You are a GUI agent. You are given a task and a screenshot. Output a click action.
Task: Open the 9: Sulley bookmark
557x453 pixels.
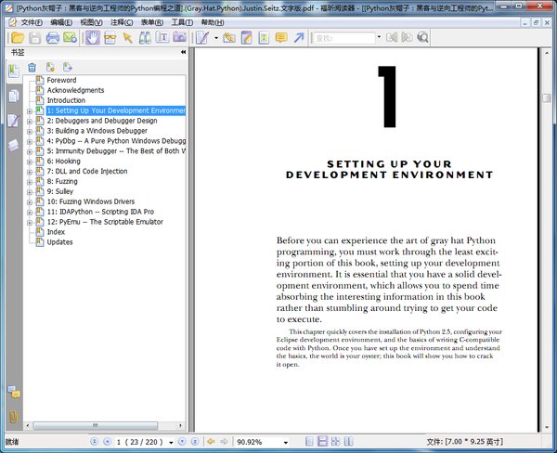pyautogui.click(x=60, y=191)
